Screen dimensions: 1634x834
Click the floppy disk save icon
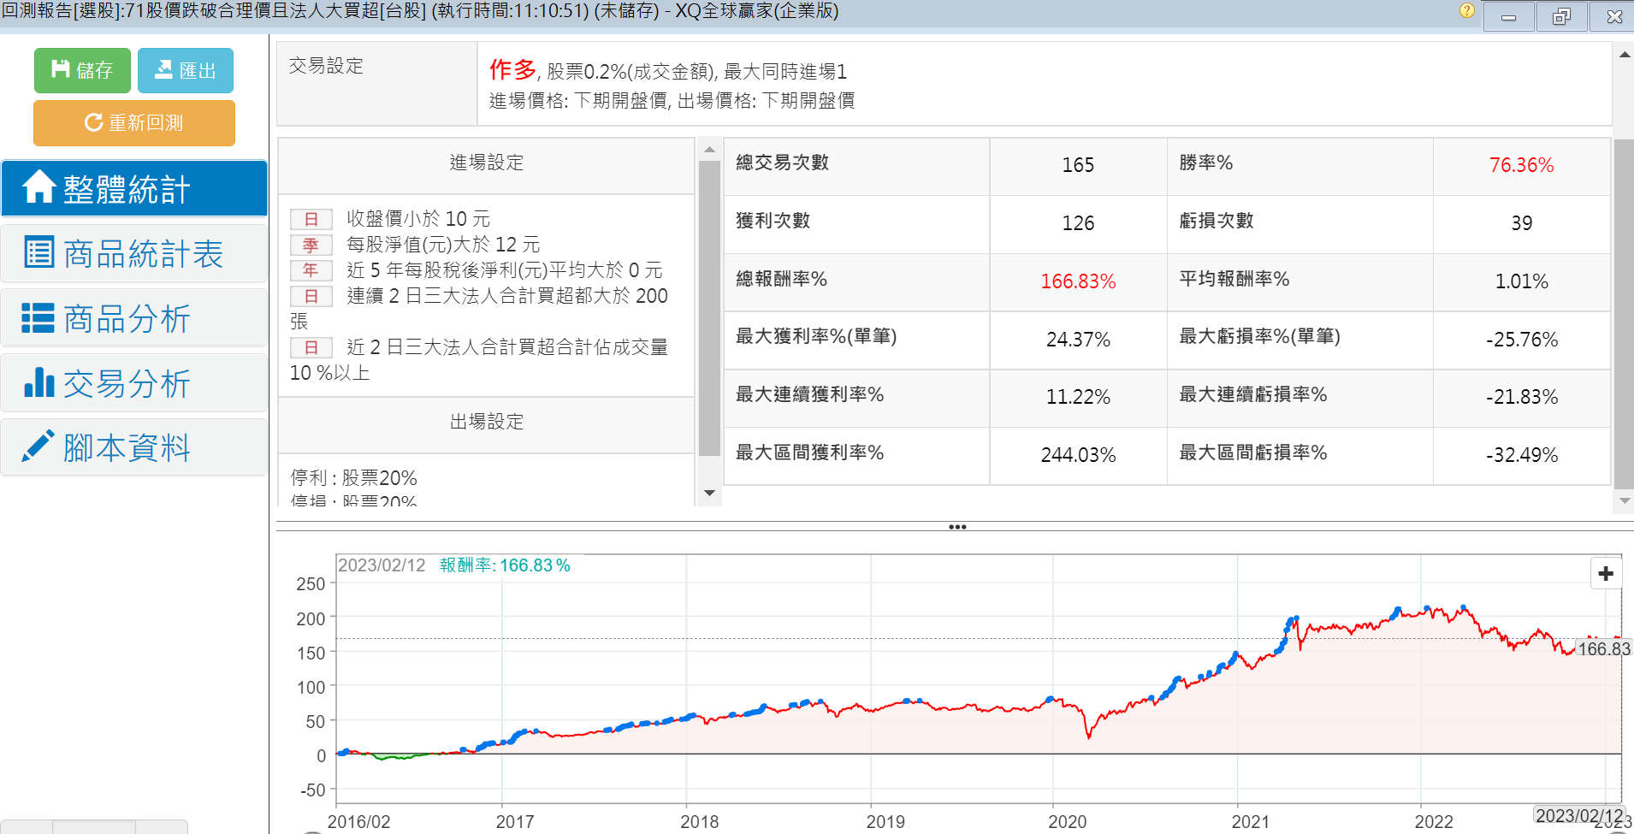coord(60,69)
